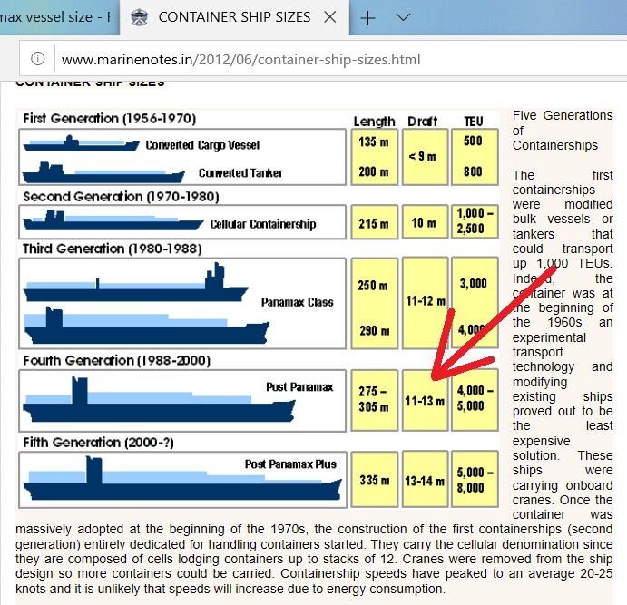Click the First Generation (1956-1970) heading
Screen dimensions: 627x605
(x=110, y=119)
